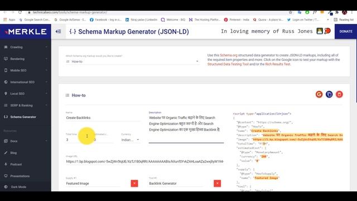The image size is (357, 201).
Task: Open the Reading list
Action: point(344,20)
